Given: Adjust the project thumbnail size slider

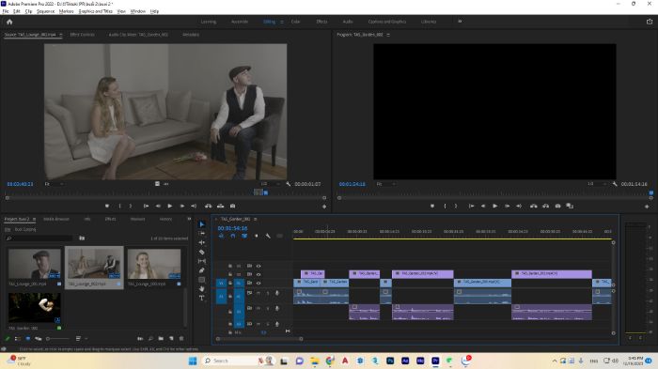Looking at the screenshot, I should (58, 338).
